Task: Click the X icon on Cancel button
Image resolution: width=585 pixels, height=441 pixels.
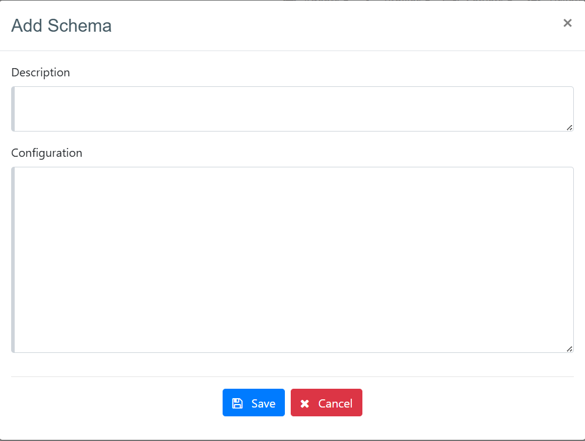Action: (x=305, y=403)
